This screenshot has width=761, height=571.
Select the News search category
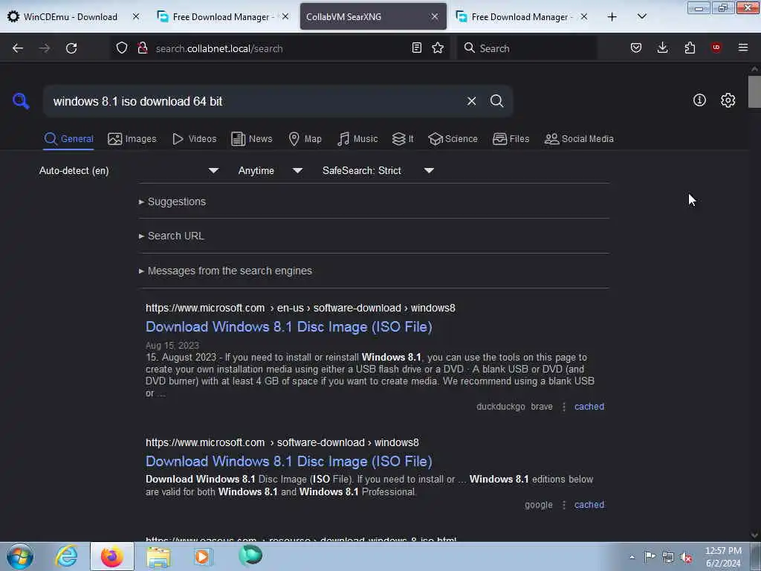coord(251,139)
